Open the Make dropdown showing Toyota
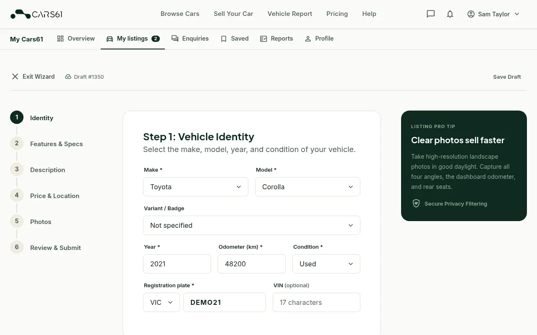Screen dimensions: 537x335 196,187
